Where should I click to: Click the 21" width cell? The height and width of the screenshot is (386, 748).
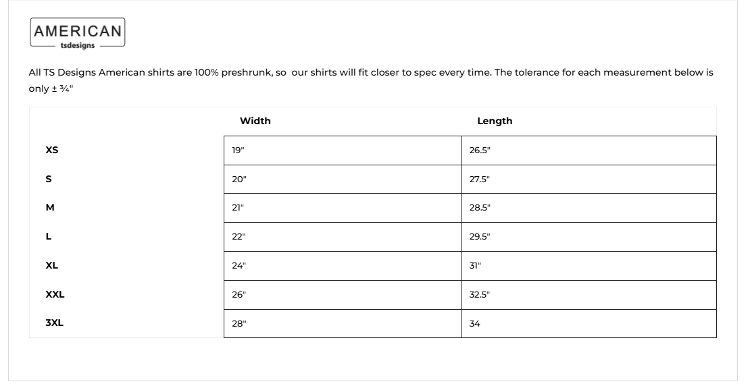pyautogui.click(x=342, y=208)
